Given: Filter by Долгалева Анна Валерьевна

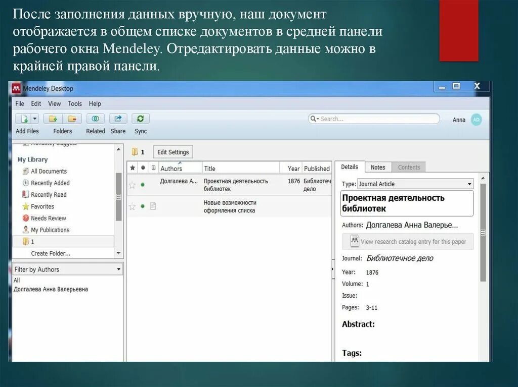Looking at the screenshot, I should [51, 289].
